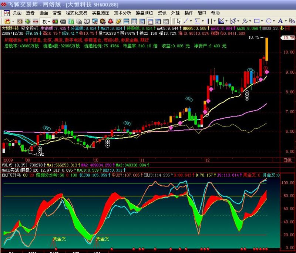Click the 日线 period label
Image resolution: width=296 pixels, height=253 pixels.
coord(287,161)
